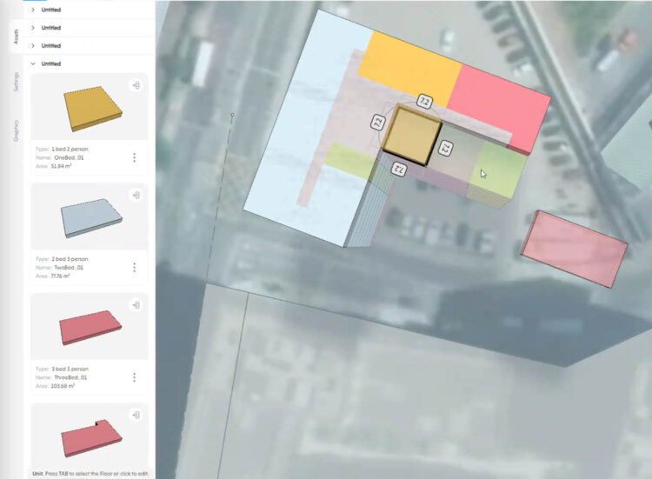Click the add icon on the bottom unit card
The image size is (652, 479).
pyautogui.click(x=136, y=416)
